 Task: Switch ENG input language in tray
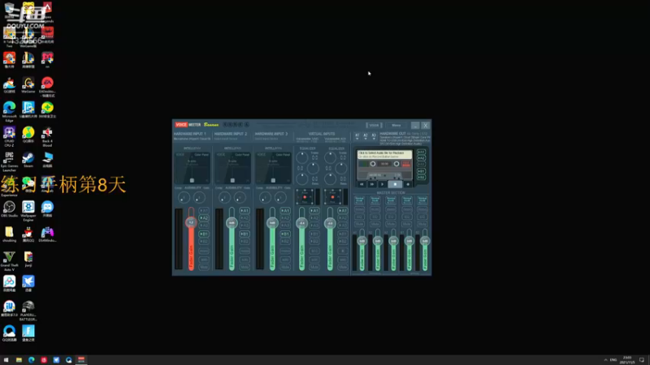(613, 360)
